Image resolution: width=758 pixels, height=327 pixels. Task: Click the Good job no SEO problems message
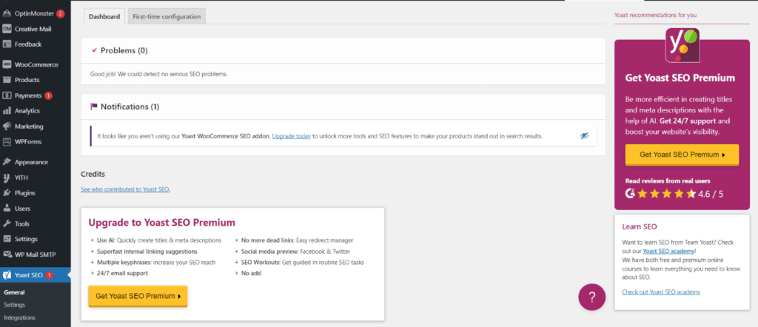[158, 74]
